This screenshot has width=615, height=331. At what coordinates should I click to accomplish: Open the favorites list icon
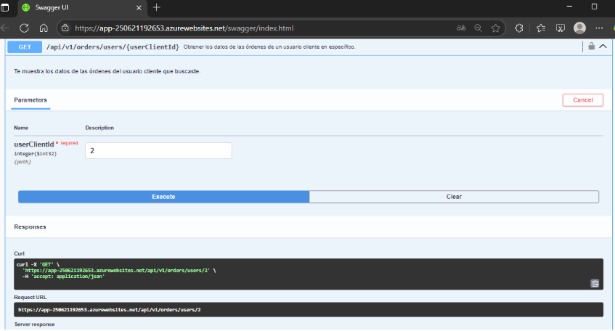coord(541,28)
